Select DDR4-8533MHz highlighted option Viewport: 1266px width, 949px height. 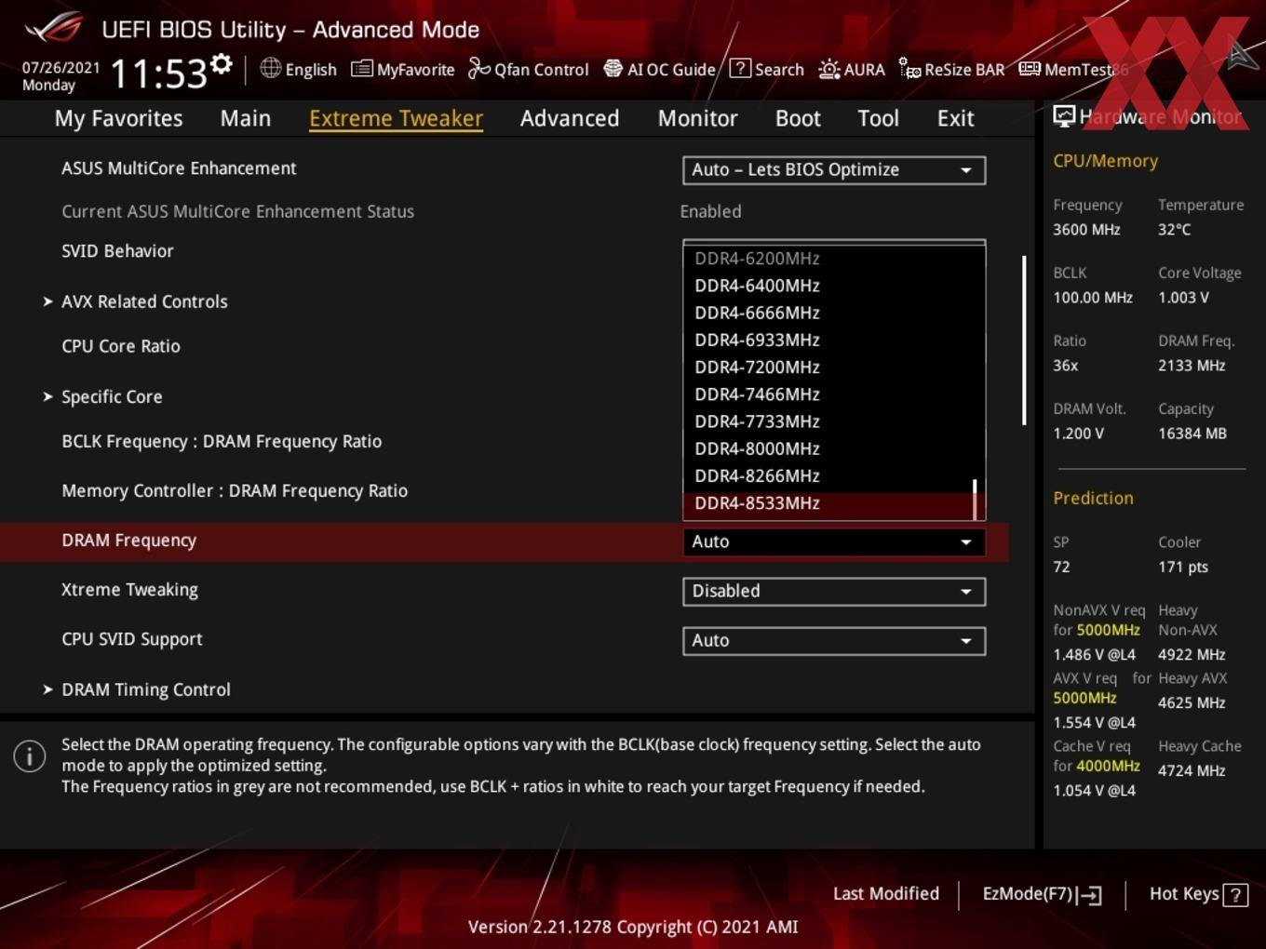point(834,503)
